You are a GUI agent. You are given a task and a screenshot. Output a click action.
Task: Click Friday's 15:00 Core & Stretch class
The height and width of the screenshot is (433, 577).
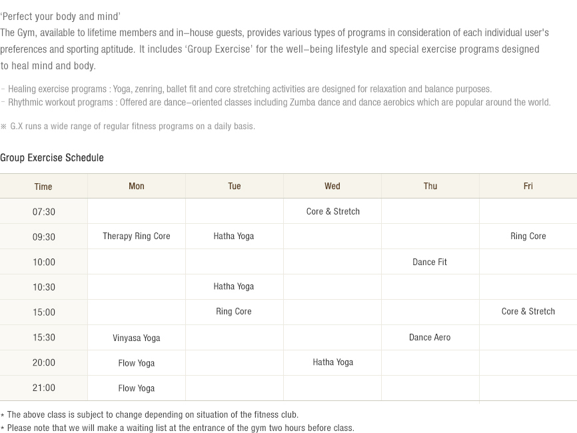[x=528, y=312]
